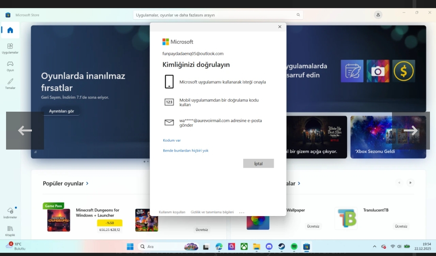Screen dimensions: 436x256
Task: Expand 'Popüler oyunlar' with its chevron
Action: (x=87, y=183)
